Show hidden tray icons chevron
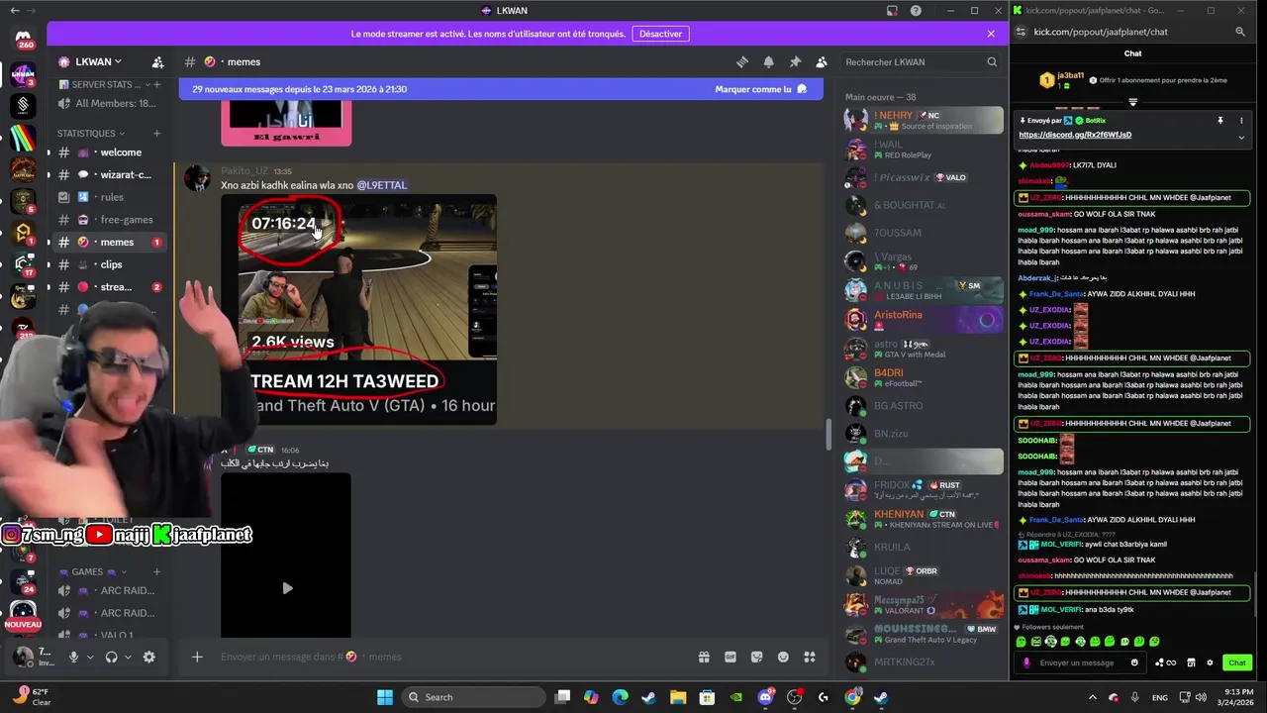The image size is (1267, 713). tap(1092, 697)
